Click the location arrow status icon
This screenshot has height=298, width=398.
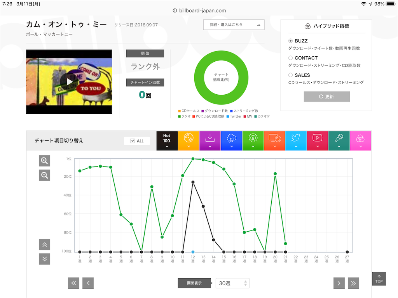(x=370, y=4)
